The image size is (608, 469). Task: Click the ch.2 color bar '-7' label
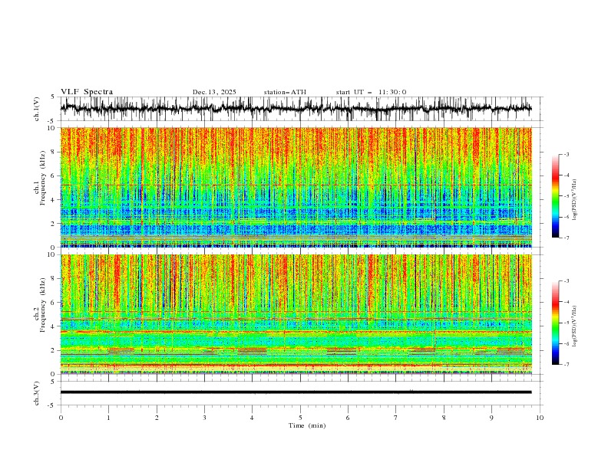566,365
